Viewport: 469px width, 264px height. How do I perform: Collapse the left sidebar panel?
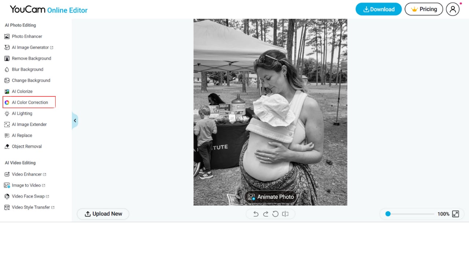(75, 121)
